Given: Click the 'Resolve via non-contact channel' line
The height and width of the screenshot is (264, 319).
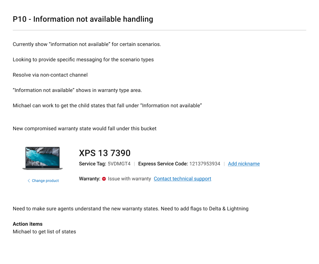Looking at the screenshot, I should click(x=50, y=75).
